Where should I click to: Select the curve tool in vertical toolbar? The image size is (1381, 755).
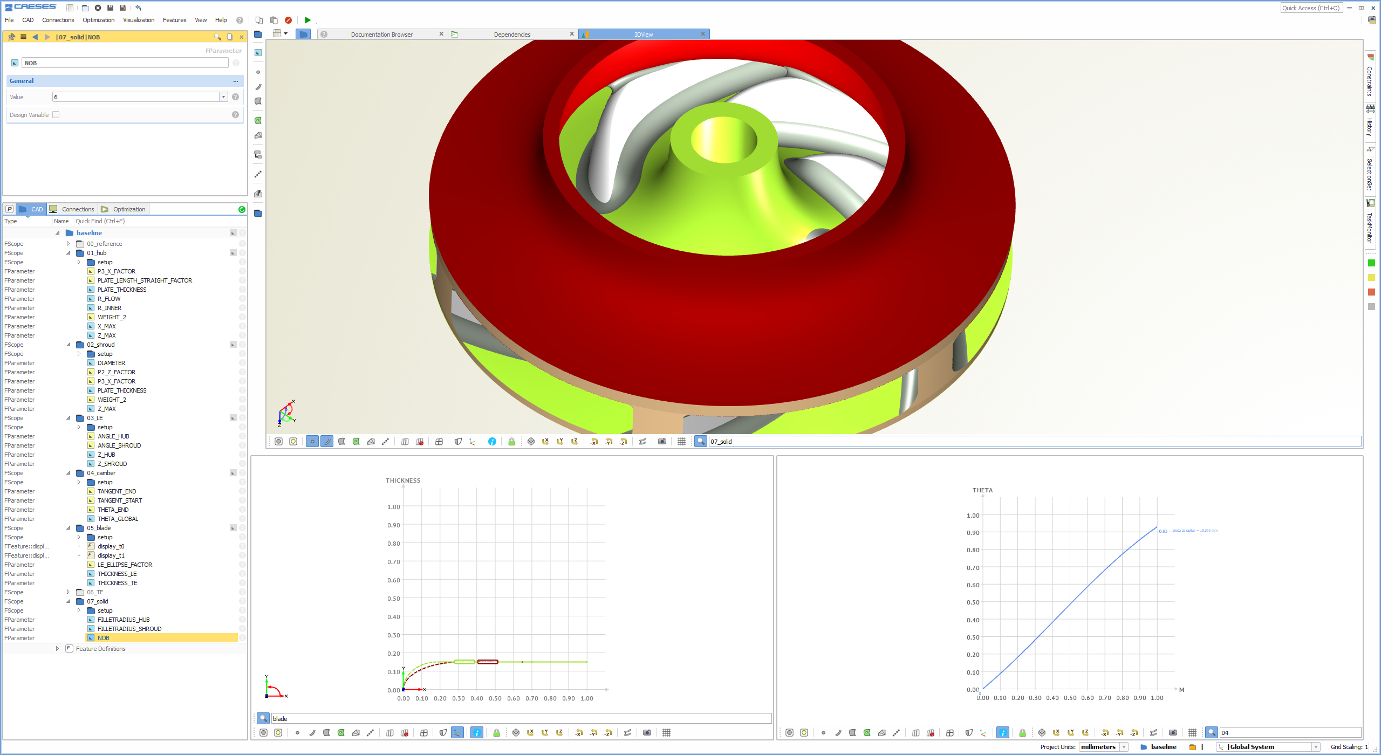pos(258,86)
